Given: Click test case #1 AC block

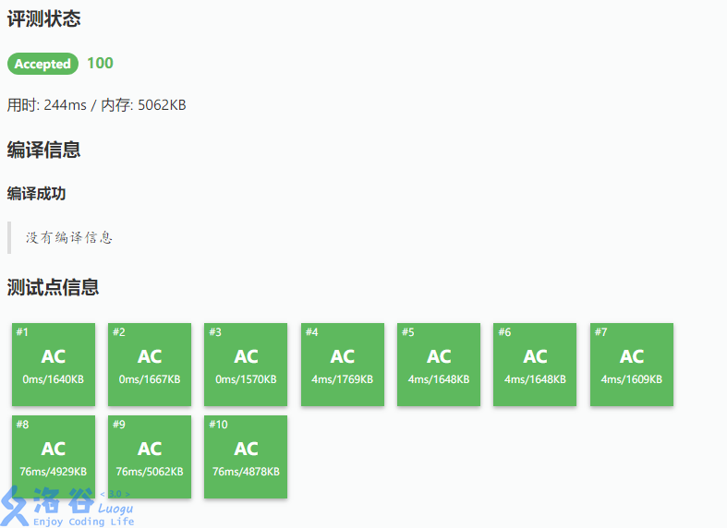Looking at the screenshot, I should point(54,364).
